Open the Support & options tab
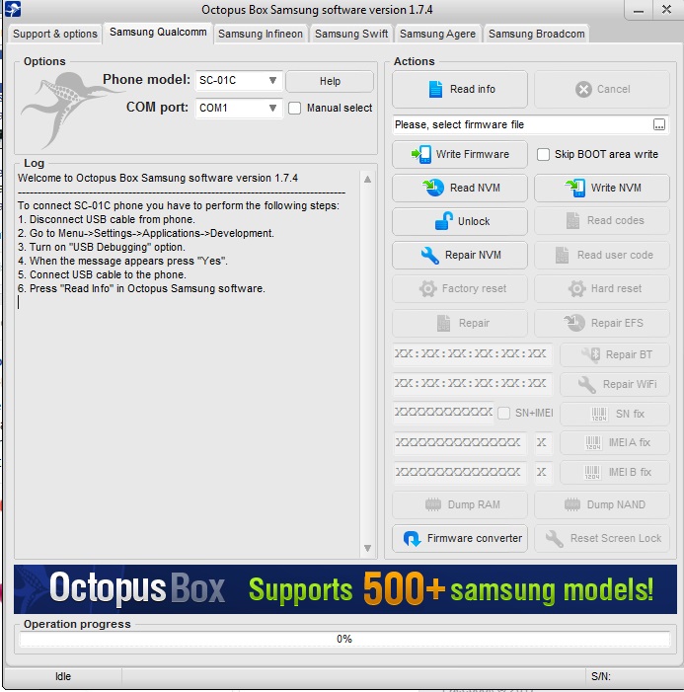 (55, 34)
